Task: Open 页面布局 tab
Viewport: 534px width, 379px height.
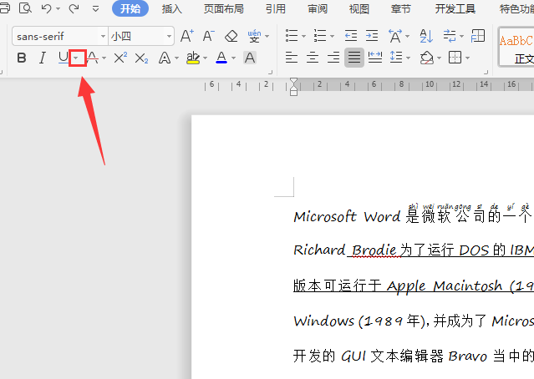Action: pyautogui.click(x=223, y=8)
